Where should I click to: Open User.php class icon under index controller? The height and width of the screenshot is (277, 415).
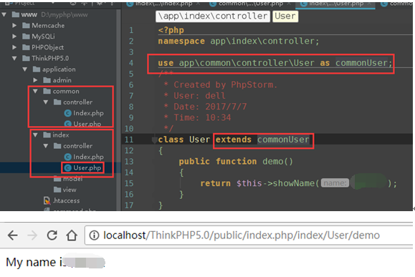point(68,167)
